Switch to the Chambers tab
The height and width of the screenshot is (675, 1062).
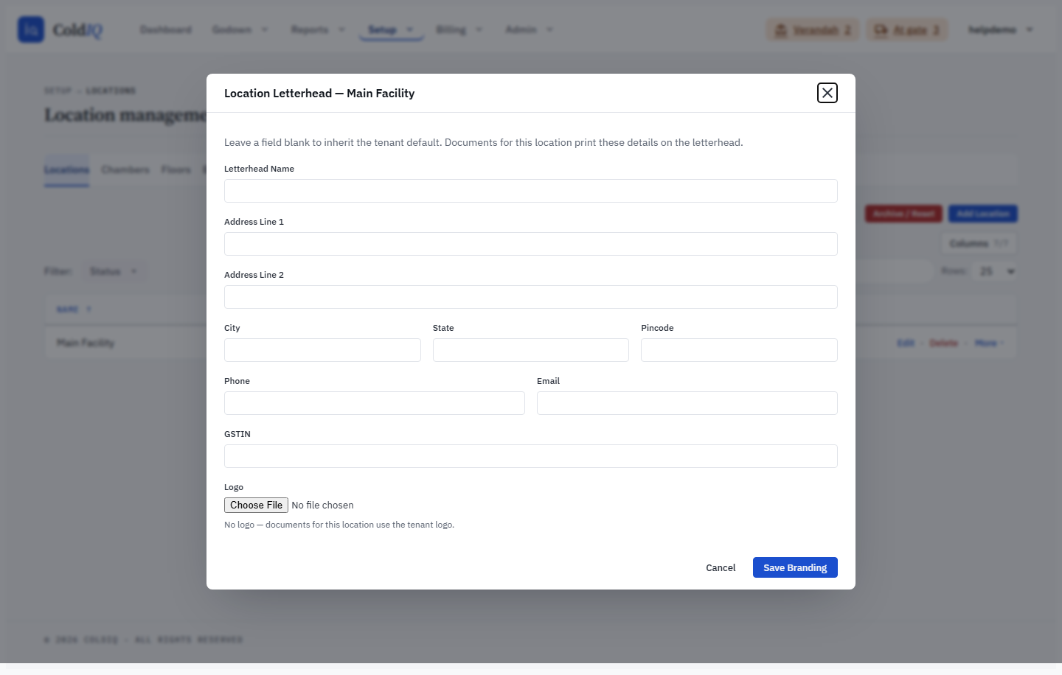[125, 169]
